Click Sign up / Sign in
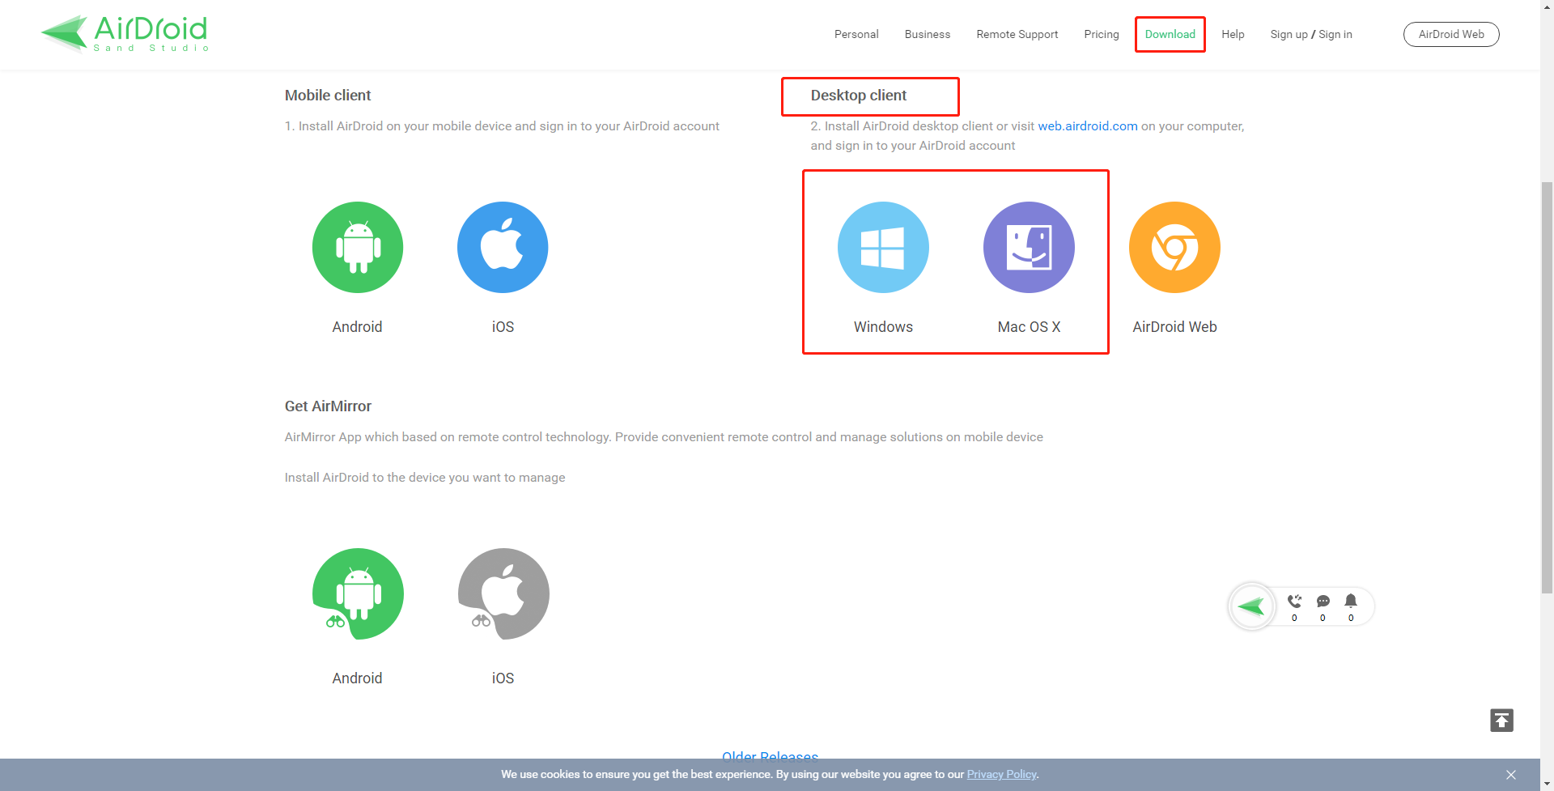This screenshot has width=1554, height=791. (1311, 34)
